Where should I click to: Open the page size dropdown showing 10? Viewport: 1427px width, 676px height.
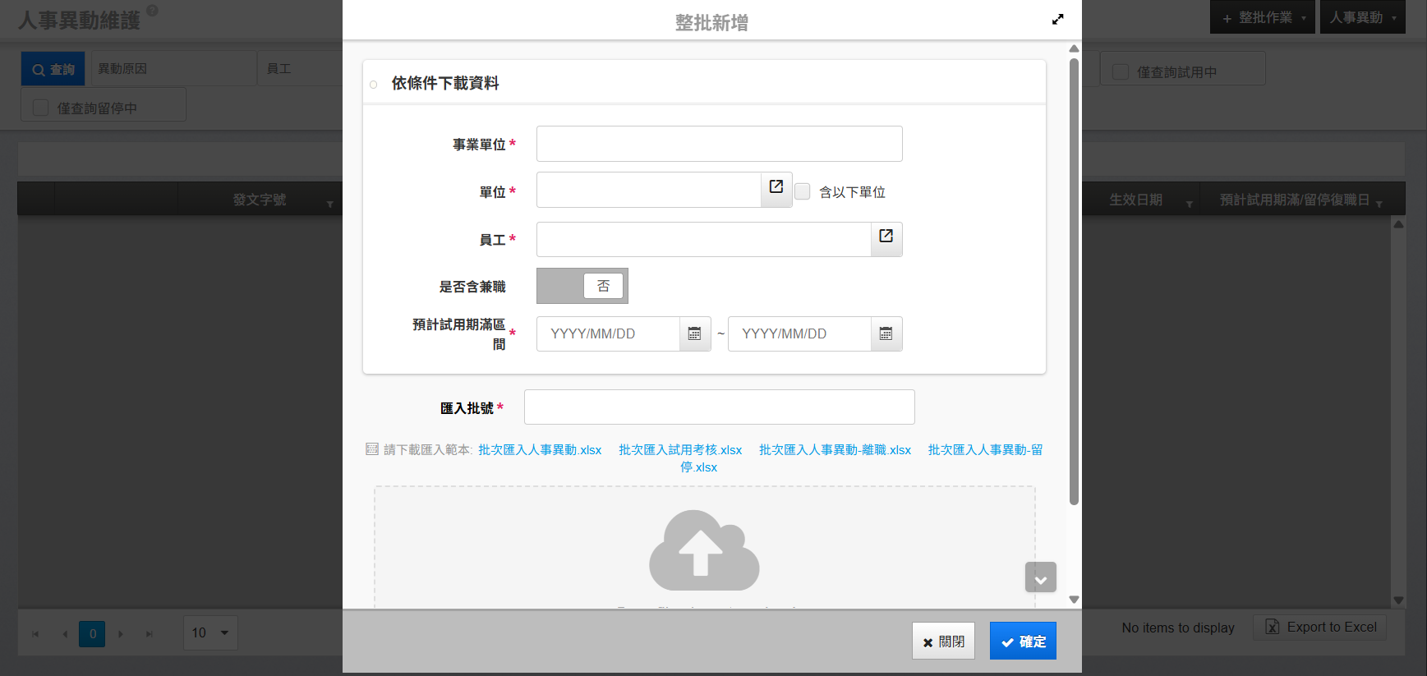click(x=210, y=632)
